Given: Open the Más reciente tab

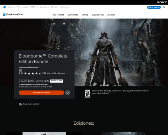Looking at the screenshot, I should (x=58, y=15).
